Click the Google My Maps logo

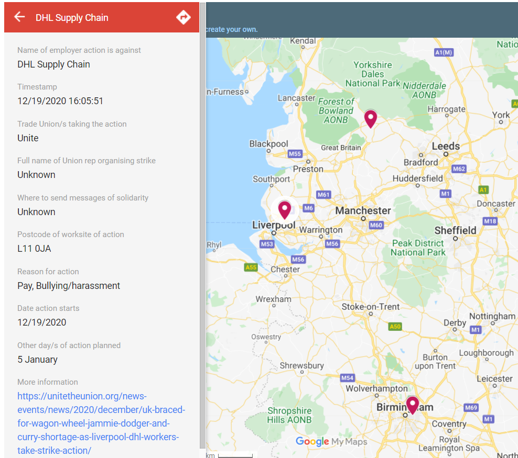[x=331, y=442]
